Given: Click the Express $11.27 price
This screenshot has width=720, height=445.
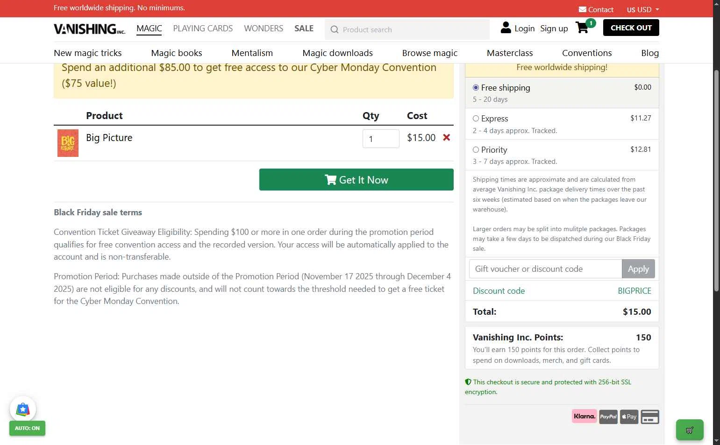Looking at the screenshot, I should click(641, 118).
